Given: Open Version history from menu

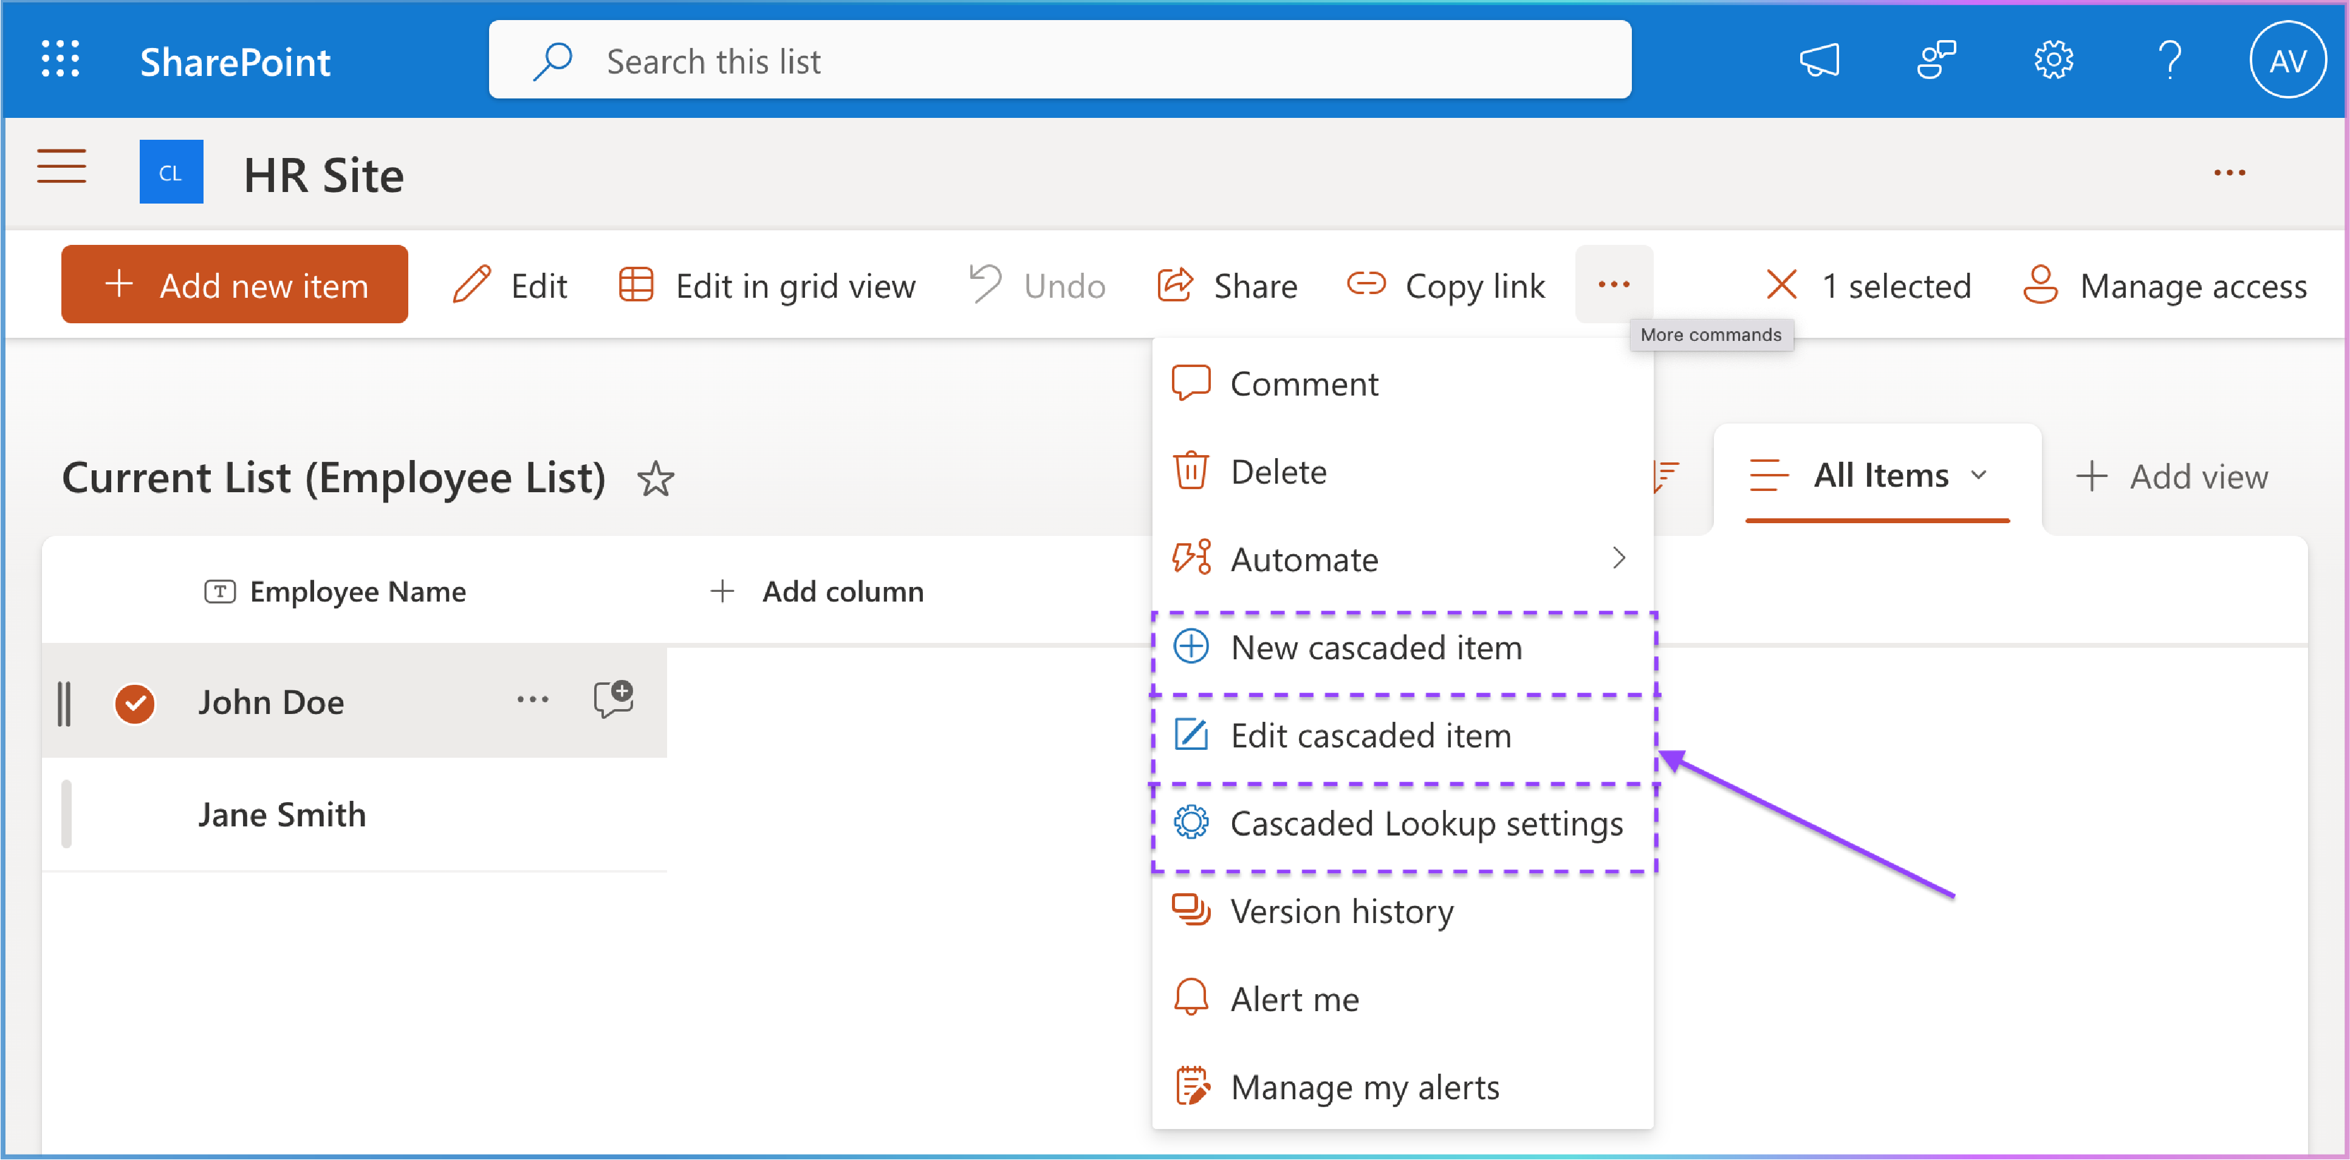Looking at the screenshot, I should click(x=1402, y=911).
